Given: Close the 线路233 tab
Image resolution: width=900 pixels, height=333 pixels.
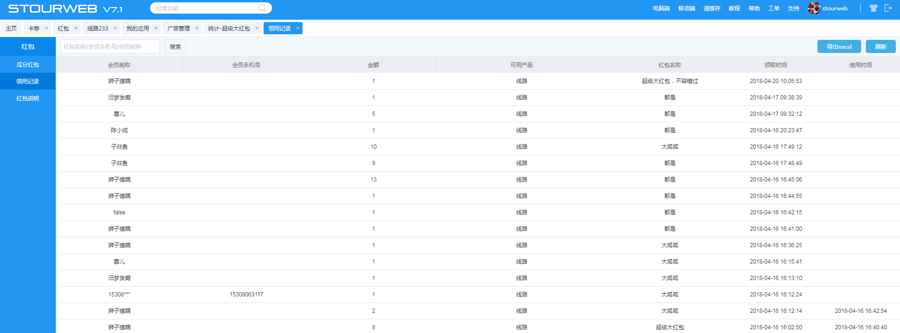Looking at the screenshot, I should [x=115, y=28].
